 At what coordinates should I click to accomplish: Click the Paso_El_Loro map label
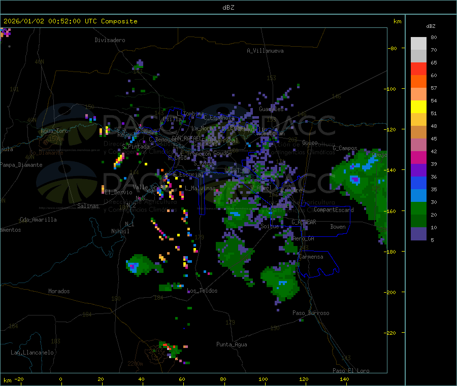pyautogui.click(x=351, y=371)
